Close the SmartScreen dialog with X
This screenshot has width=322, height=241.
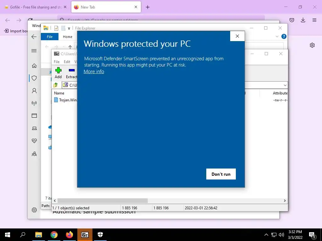tap(237, 36)
